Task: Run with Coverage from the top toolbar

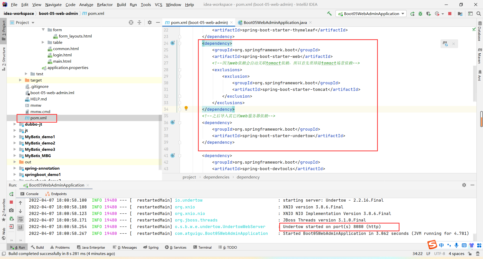Action: pyautogui.click(x=428, y=14)
